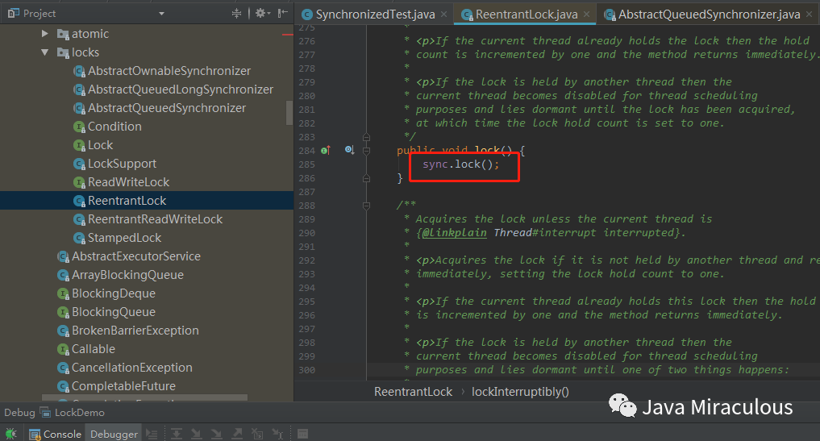Click Show Execution Point icon

pos(152,434)
